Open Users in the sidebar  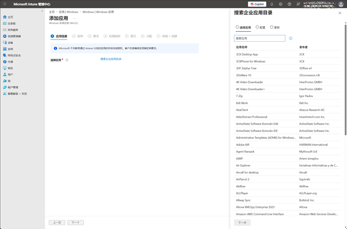coord(8,75)
